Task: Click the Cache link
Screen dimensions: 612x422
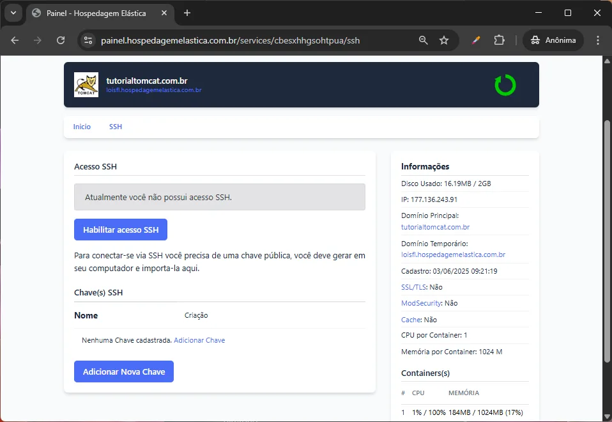Action: (411, 320)
